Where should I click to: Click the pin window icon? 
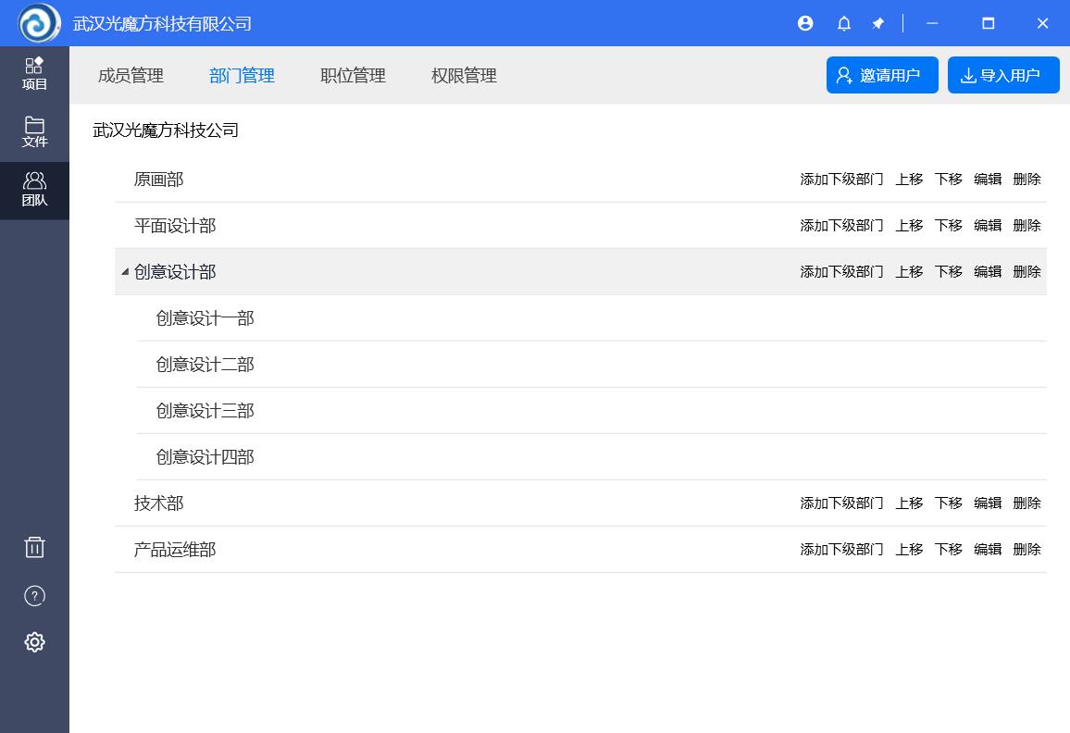(878, 24)
